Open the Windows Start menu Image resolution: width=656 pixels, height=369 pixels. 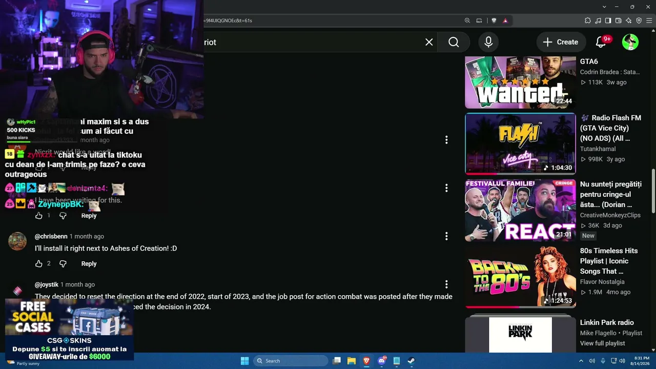(x=244, y=361)
